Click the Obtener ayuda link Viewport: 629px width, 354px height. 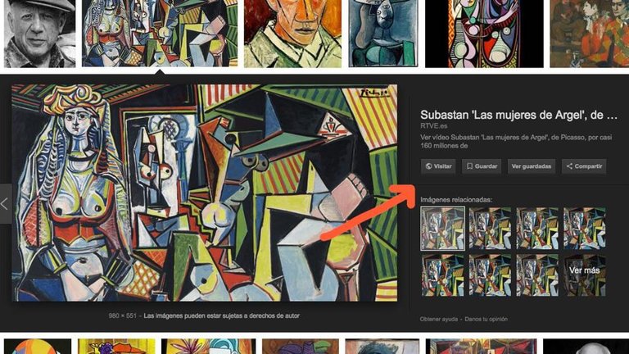click(438, 319)
